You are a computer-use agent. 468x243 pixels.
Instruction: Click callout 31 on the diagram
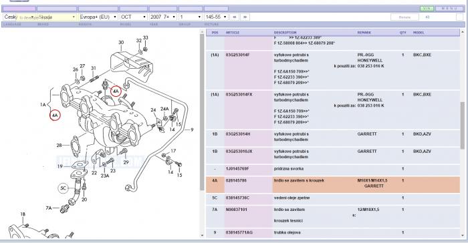pos(94,68)
